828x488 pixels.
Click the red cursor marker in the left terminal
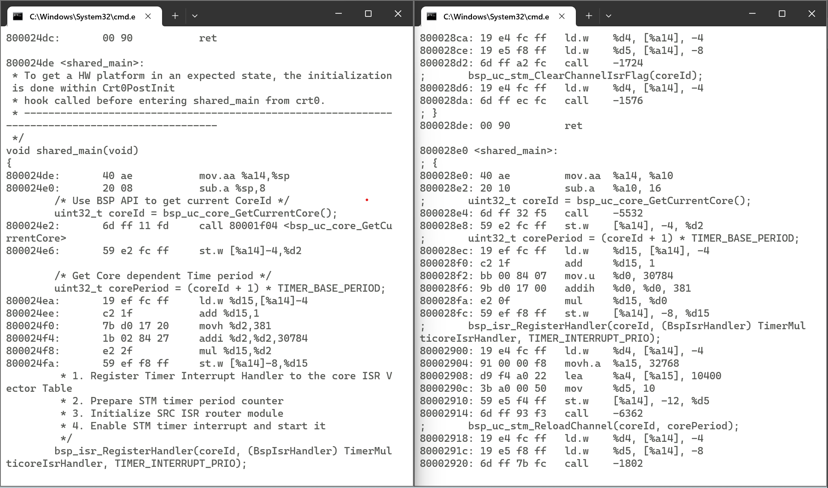[x=367, y=199]
